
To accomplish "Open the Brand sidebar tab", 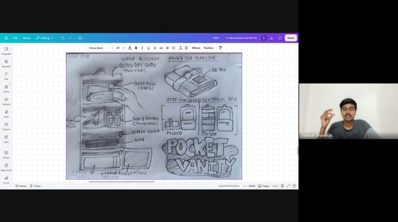I will (x=7, y=89).
